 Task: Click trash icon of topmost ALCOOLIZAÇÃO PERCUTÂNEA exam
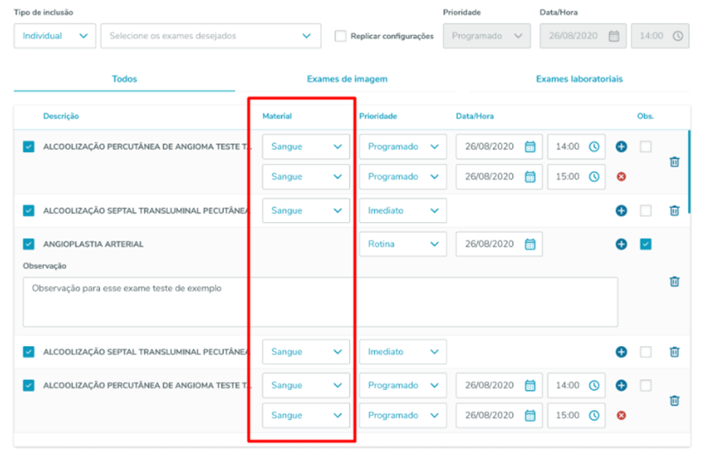(674, 162)
